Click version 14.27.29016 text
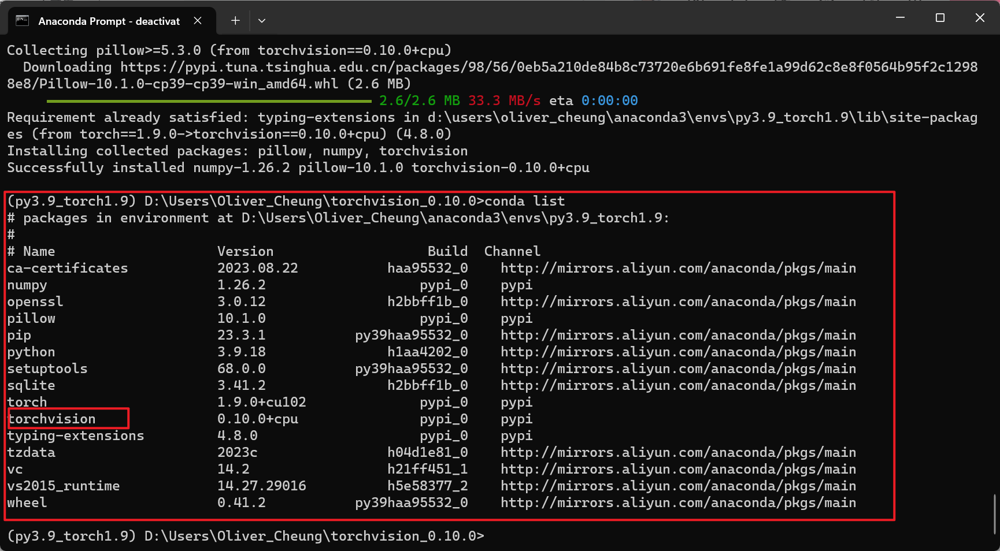The height and width of the screenshot is (551, 1000). coord(262,486)
